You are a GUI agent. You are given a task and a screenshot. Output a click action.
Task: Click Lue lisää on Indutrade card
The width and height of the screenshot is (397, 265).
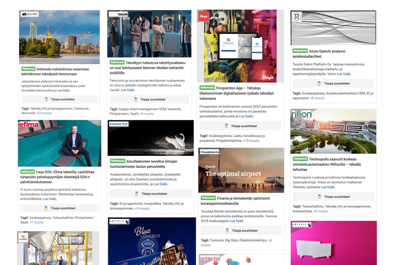[x=64, y=90]
